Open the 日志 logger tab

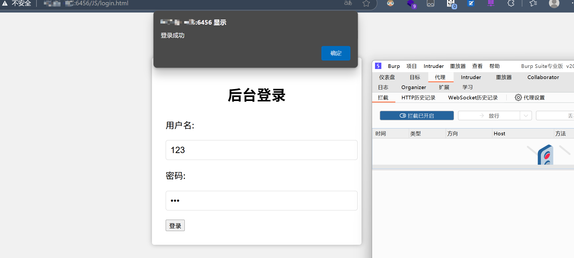[383, 87]
